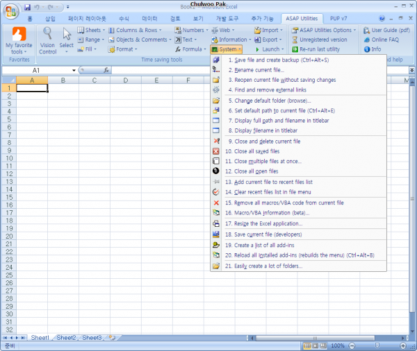Click printer icon beside Resize the Excel application
This screenshot has height=351, width=417.
pyautogui.click(x=216, y=223)
